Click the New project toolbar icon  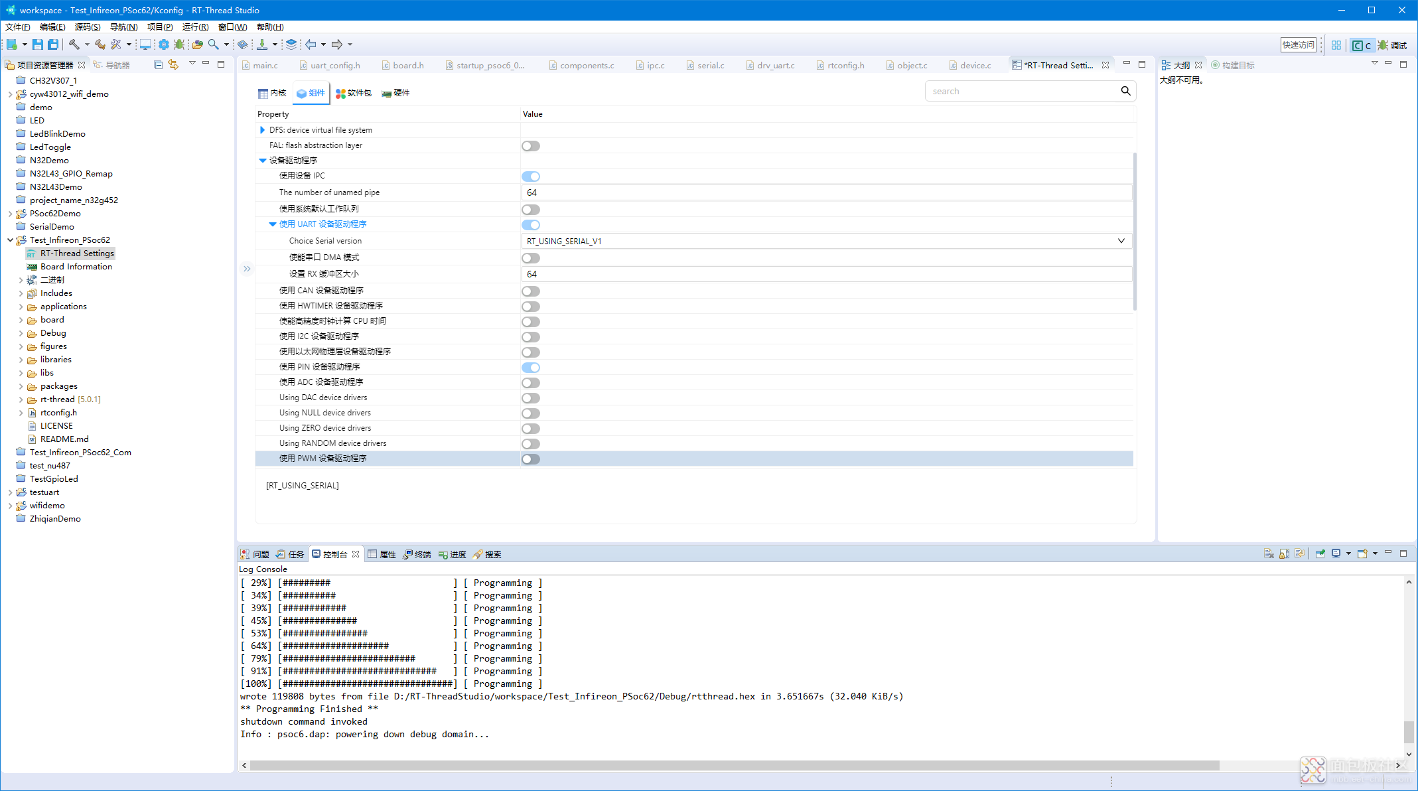(x=11, y=44)
